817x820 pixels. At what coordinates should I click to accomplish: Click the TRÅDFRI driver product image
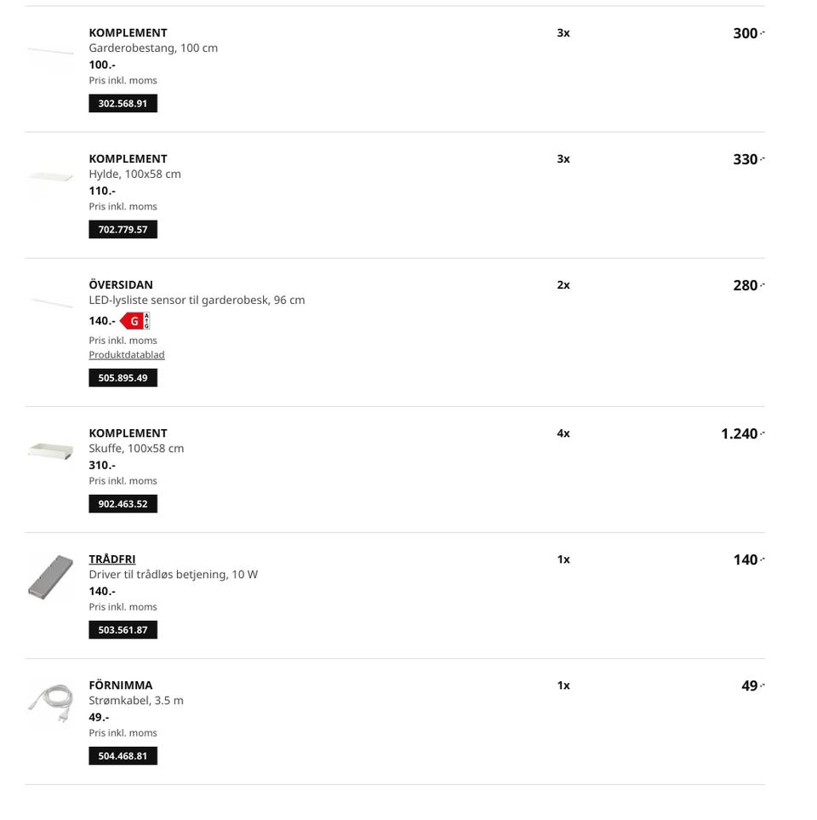coord(50,576)
